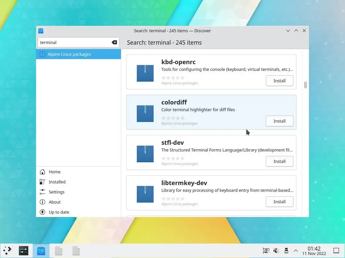Click the second blank file taskbar icon
Viewport: 345px width, 258px height.
pos(76,251)
